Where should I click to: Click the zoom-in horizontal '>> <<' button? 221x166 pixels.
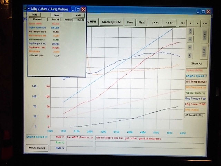[155, 22]
